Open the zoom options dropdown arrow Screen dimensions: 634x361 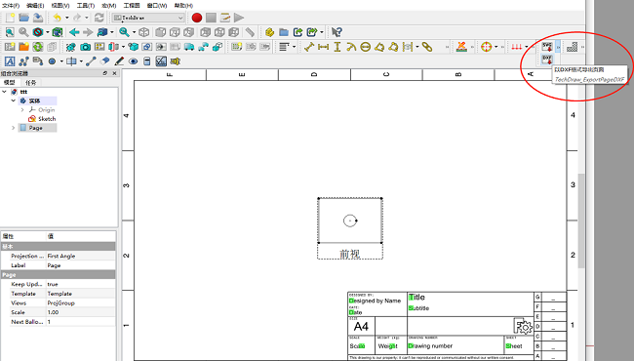point(135,32)
